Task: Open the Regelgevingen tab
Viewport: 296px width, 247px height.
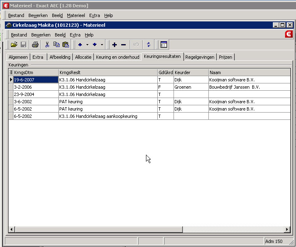Action: pos(200,57)
